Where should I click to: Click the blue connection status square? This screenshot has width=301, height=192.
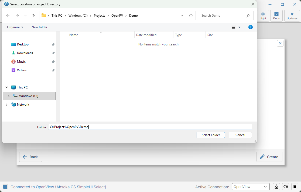pos(5,187)
